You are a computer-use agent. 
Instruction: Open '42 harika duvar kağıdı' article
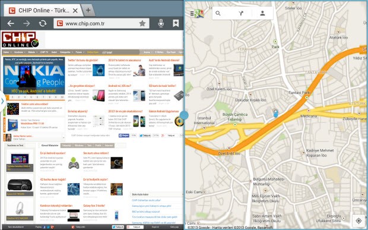click(x=53, y=179)
